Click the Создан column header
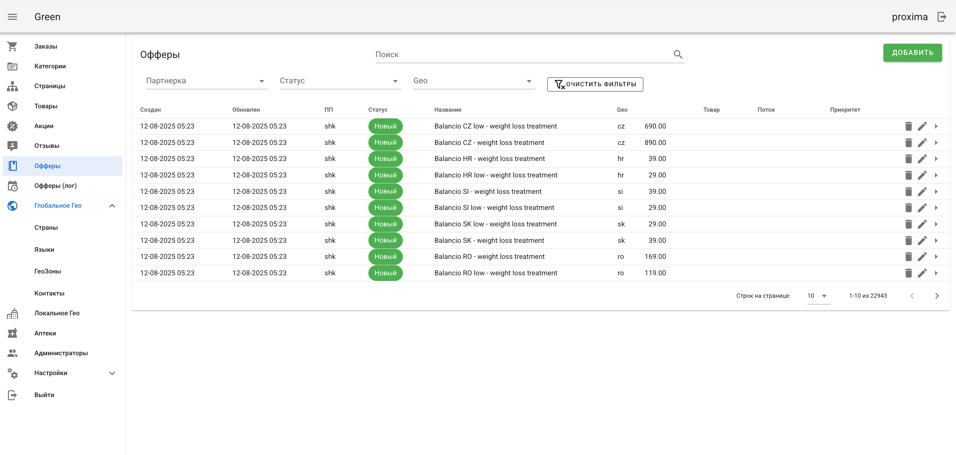This screenshot has height=455, width=956. coord(150,110)
